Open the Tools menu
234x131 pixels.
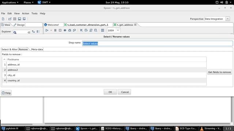34,13
